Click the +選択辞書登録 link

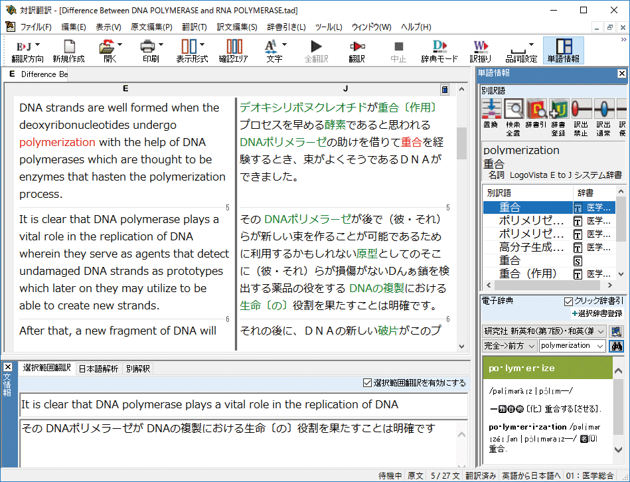597,314
